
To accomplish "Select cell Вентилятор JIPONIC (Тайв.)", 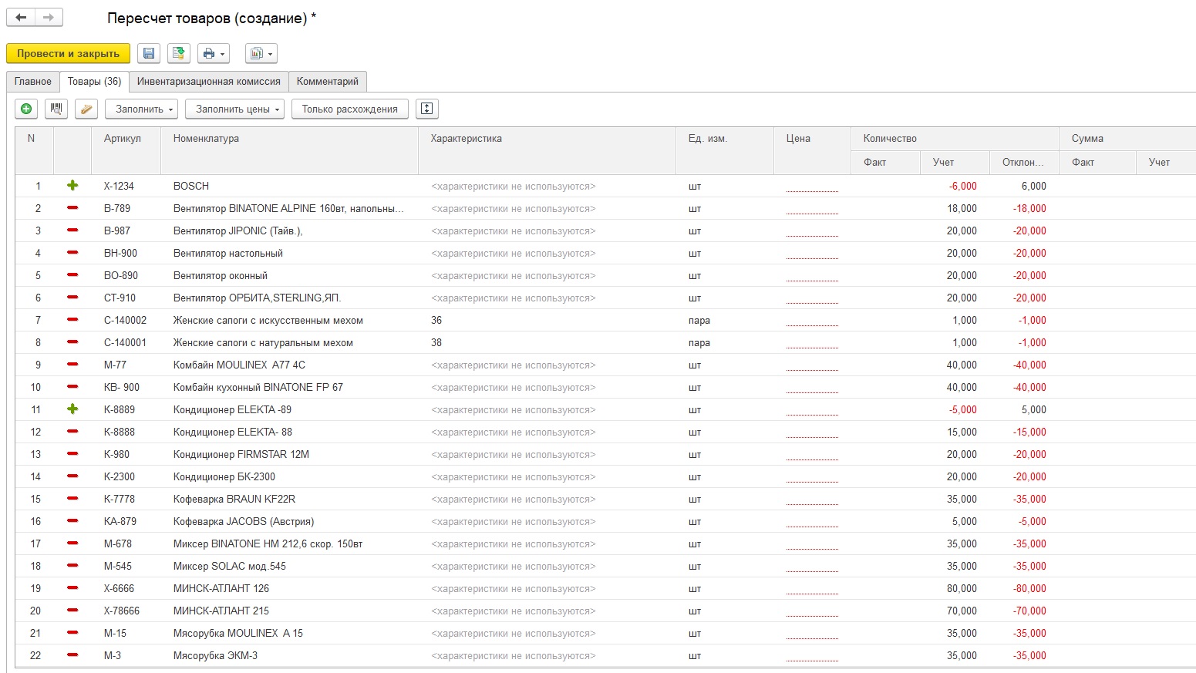I will click(x=289, y=231).
